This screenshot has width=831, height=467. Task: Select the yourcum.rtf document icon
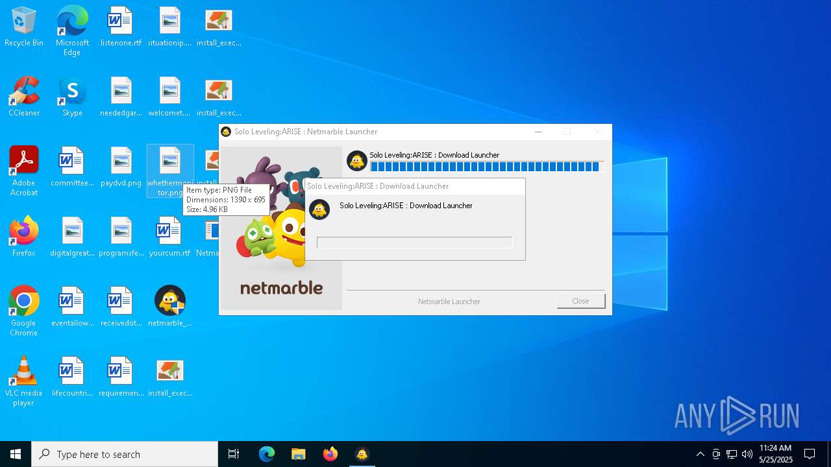click(x=169, y=237)
